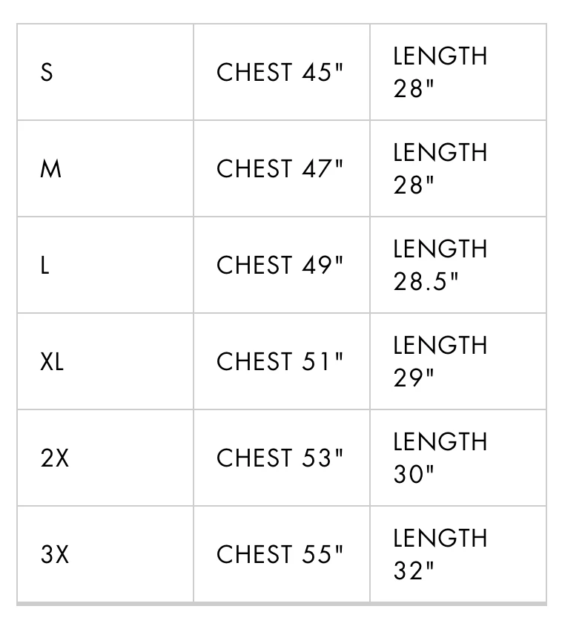This screenshot has height=632, width=562.
Task: Select the 32" length value
Action: pyautogui.click(x=414, y=571)
